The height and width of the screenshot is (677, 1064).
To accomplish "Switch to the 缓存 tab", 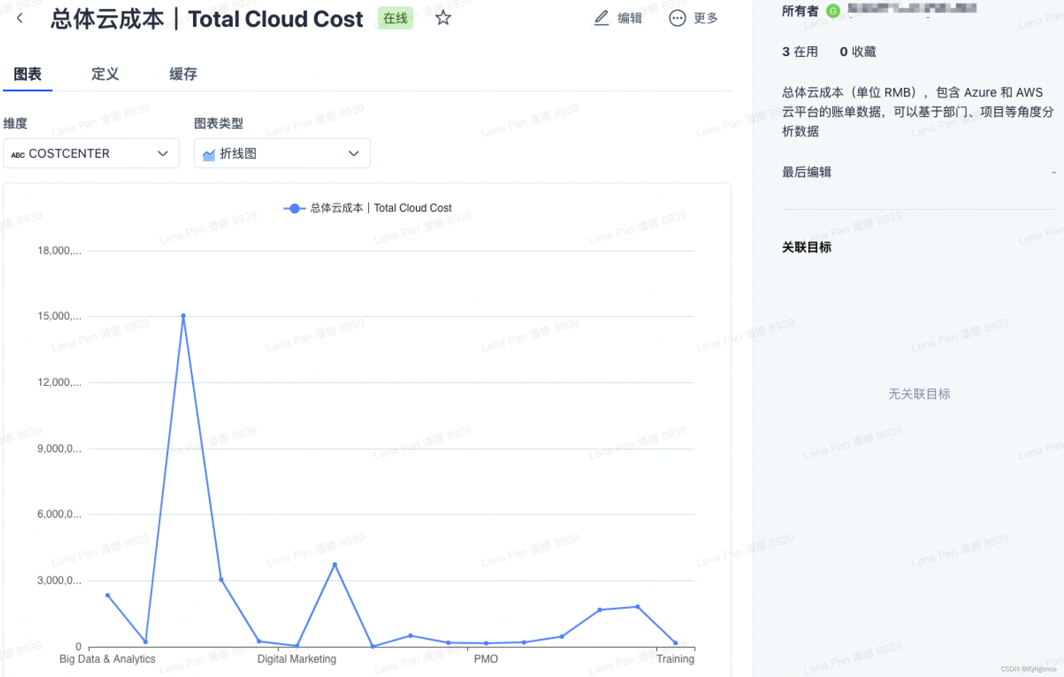I will [x=183, y=74].
